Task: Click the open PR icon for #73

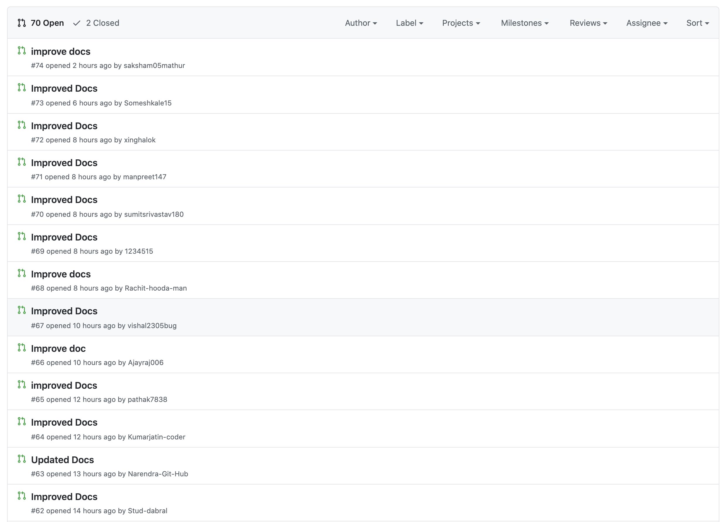Action: (x=21, y=88)
